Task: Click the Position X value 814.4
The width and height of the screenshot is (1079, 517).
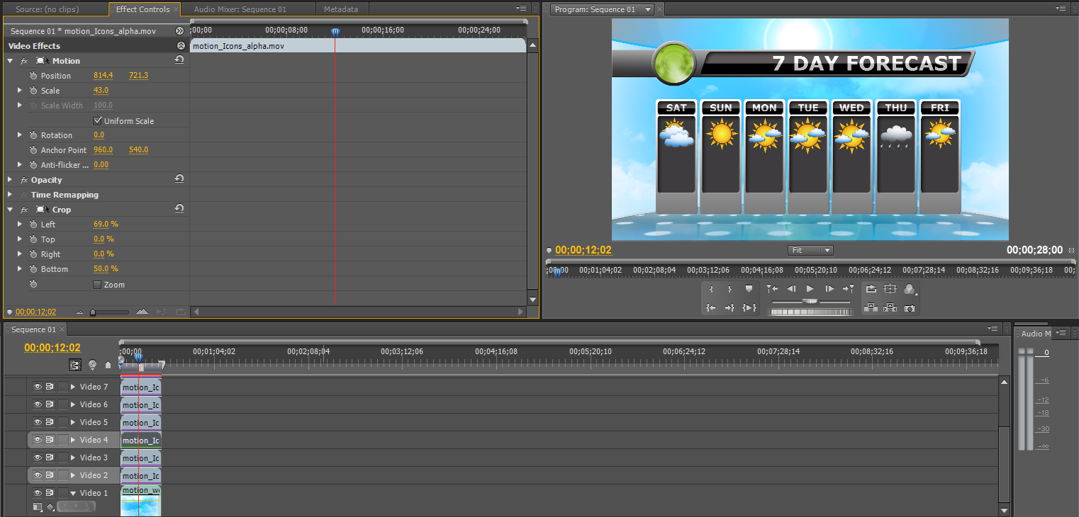Action: [104, 75]
